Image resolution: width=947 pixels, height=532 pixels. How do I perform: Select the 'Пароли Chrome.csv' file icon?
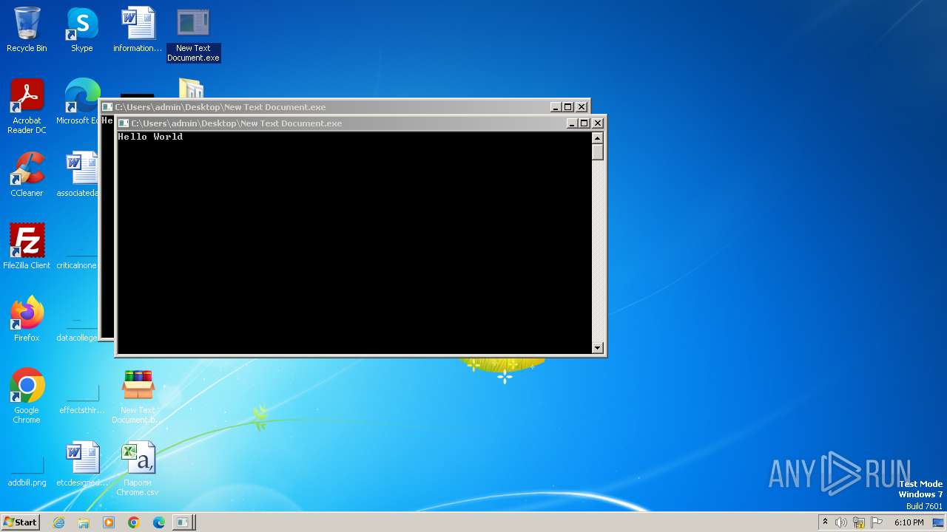138,468
